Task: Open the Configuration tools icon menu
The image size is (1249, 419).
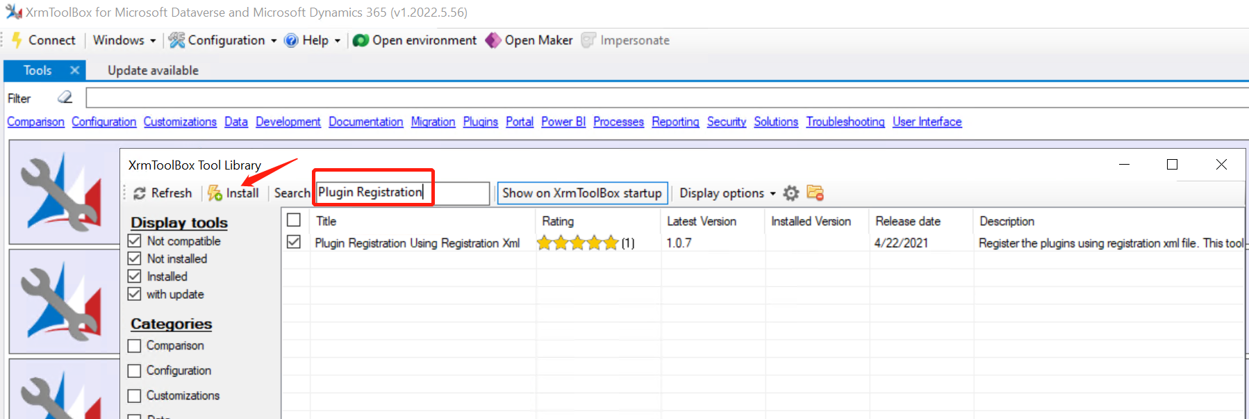Action: tap(176, 40)
